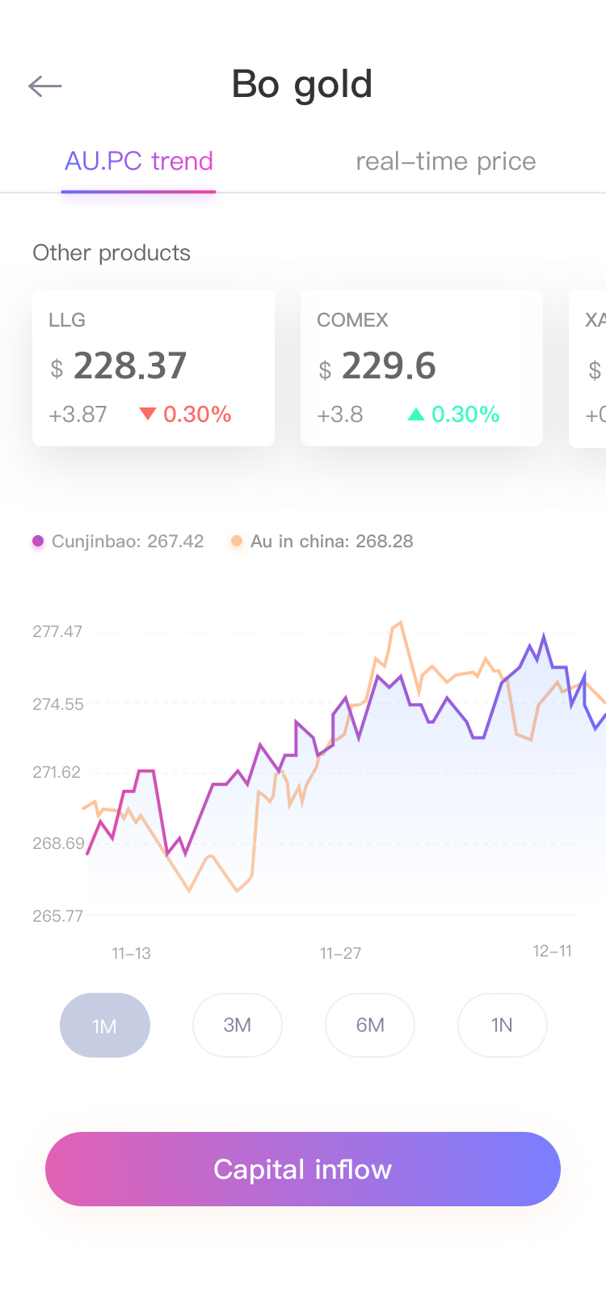Click the 12-11 date marker on chart
This screenshot has width=606, height=1313.
pyautogui.click(x=553, y=951)
